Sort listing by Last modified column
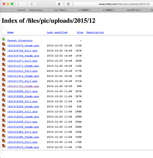 point(57,32)
